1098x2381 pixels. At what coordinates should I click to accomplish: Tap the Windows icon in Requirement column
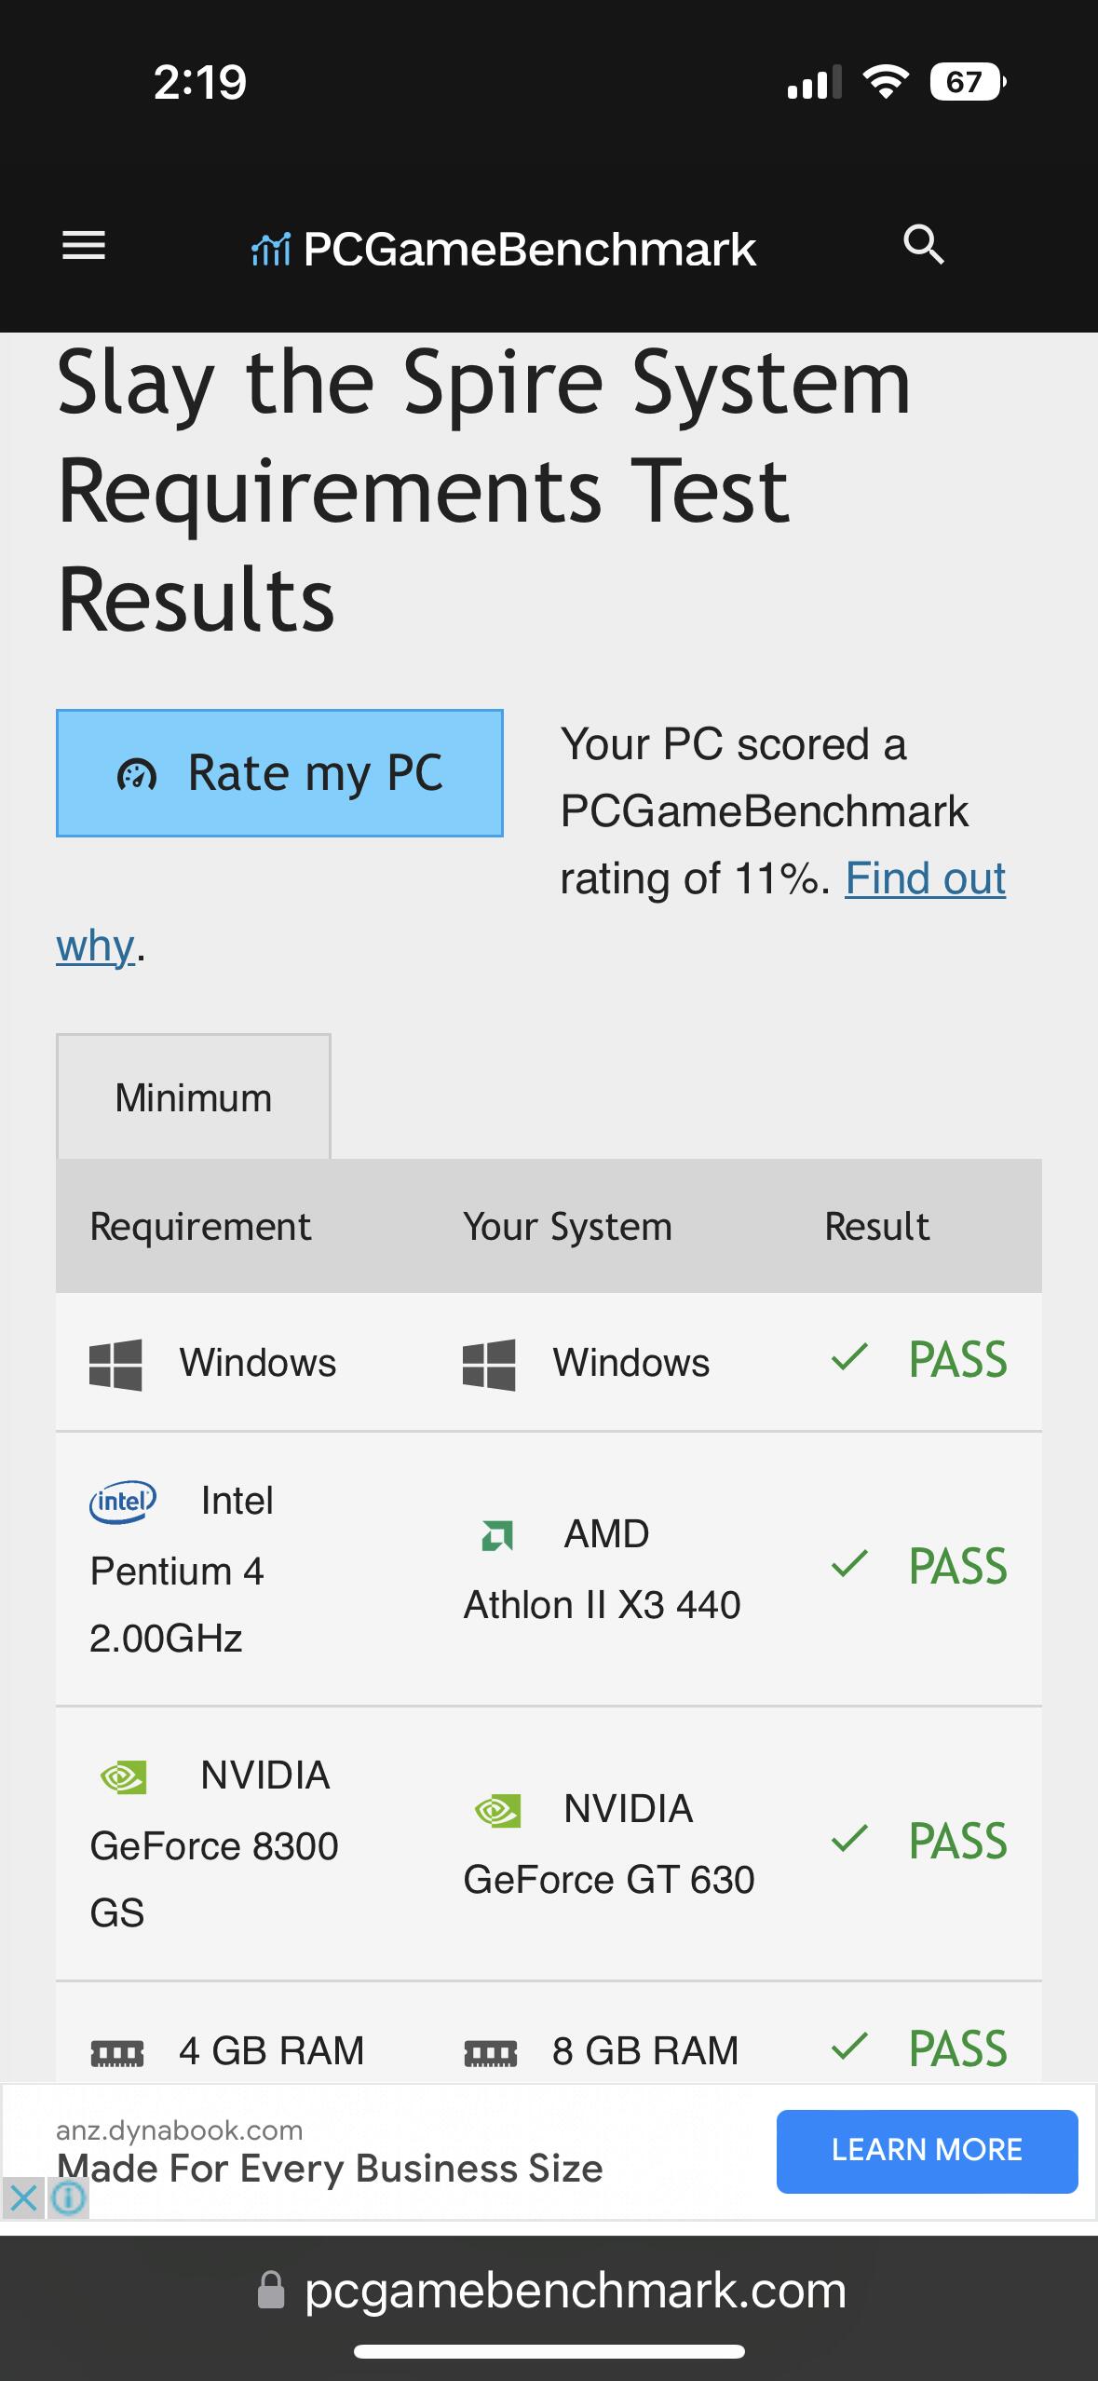pos(115,1364)
